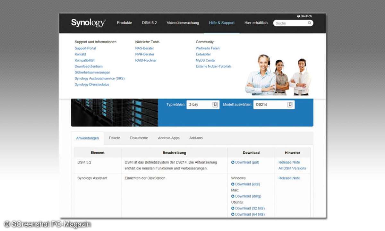
Task: Click the "Nützliche Tools" heading
Action: pos(147,42)
